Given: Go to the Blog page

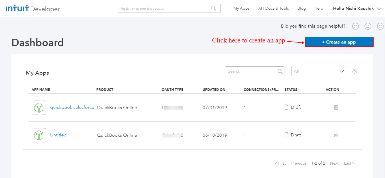Looking at the screenshot, I should click(x=301, y=9).
